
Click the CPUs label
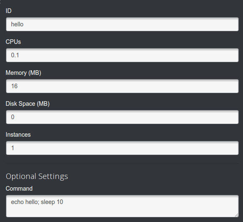13,42
